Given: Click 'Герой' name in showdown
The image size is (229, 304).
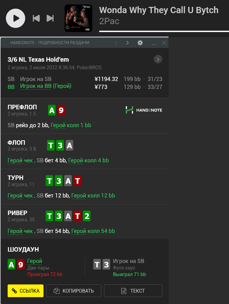Looking at the screenshot, I should tap(34, 261).
